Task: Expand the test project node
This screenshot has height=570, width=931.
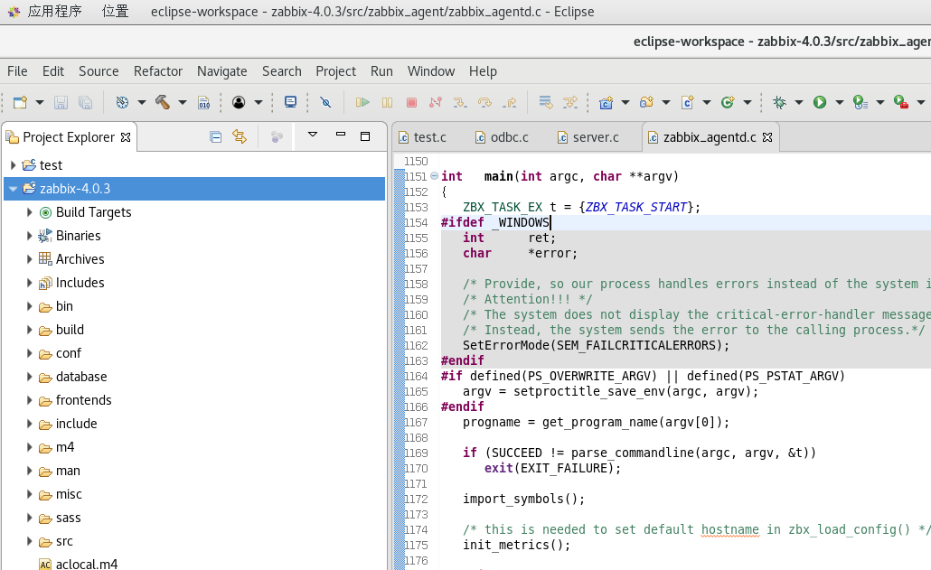Action: click(x=13, y=165)
